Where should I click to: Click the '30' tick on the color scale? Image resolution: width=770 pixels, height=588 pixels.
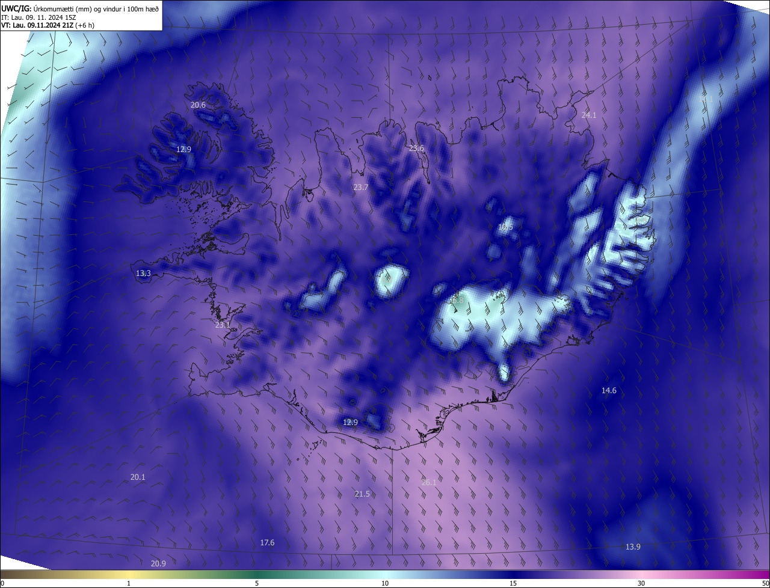click(641, 584)
